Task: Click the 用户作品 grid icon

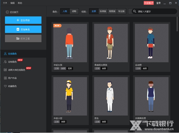Action: click(5, 78)
